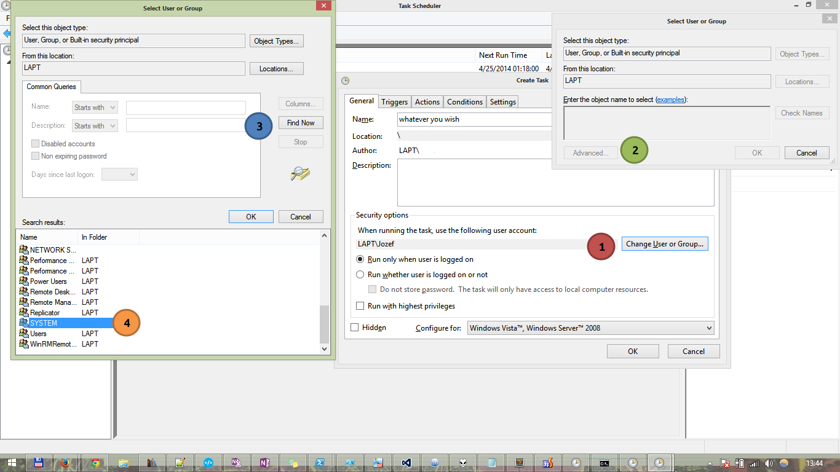Click the 'In Folder' column header
Screen dimensions: 840x472
[x=108, y=237]
